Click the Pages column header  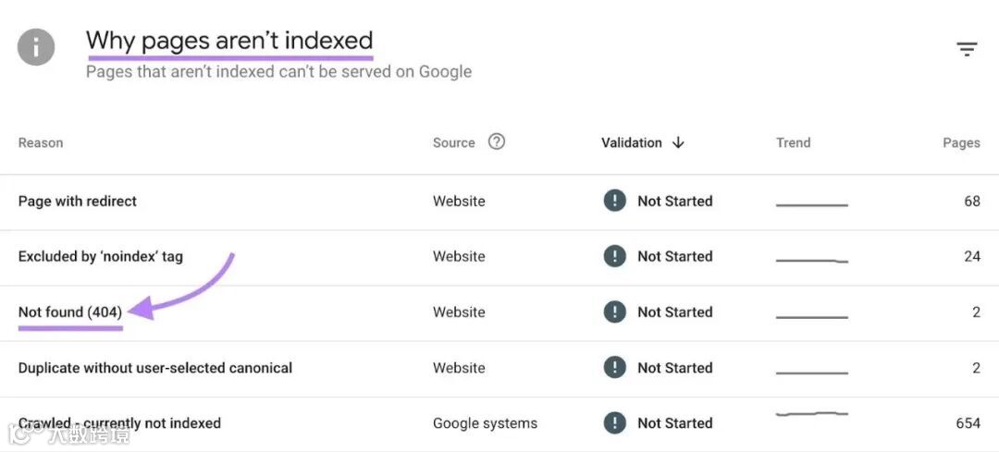[961, 142]
